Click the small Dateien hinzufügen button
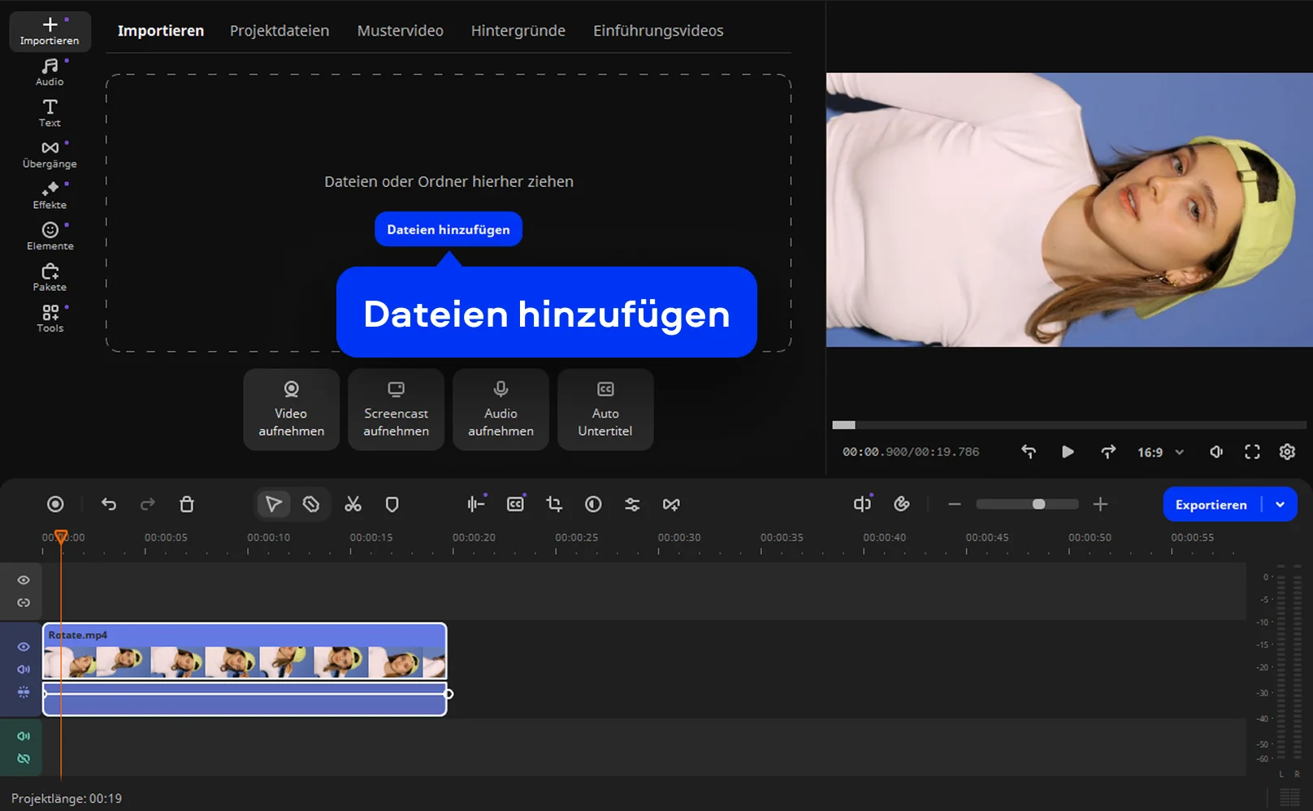 (448, 230)
